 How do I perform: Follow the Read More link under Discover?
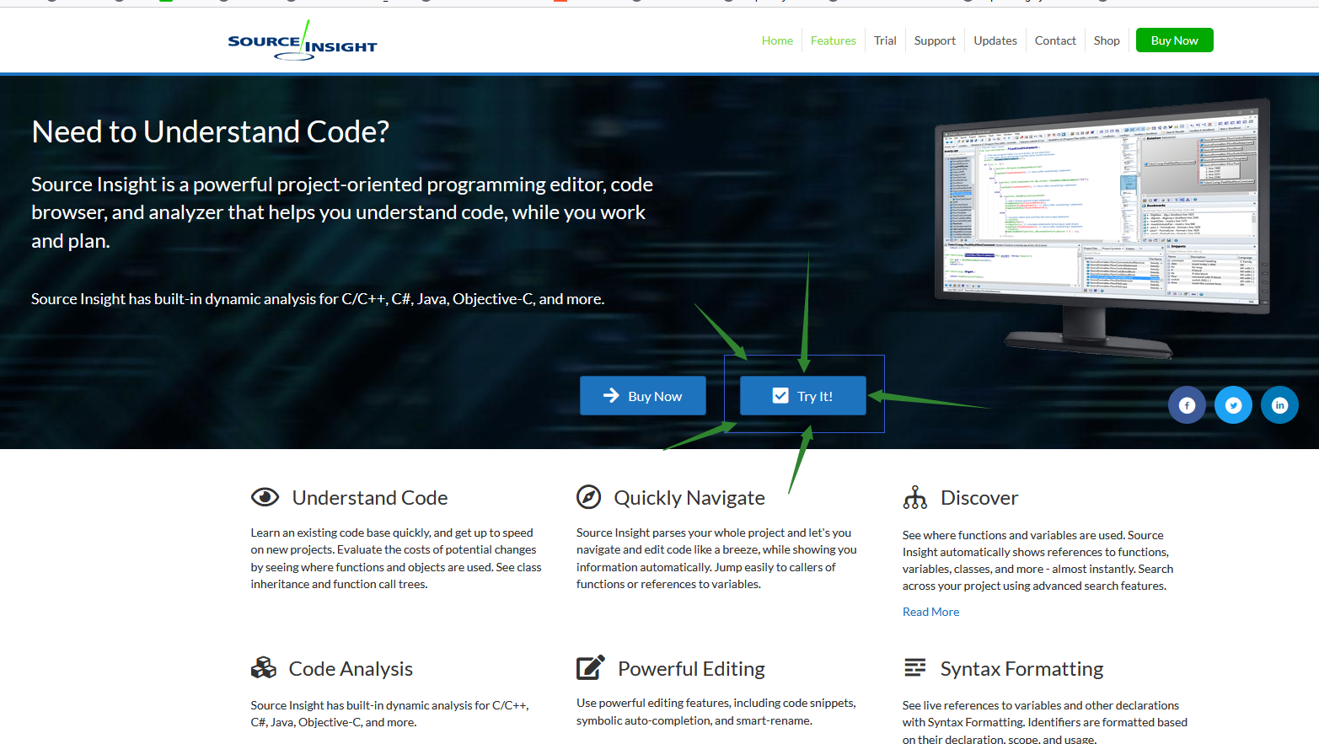coord(930,612)
